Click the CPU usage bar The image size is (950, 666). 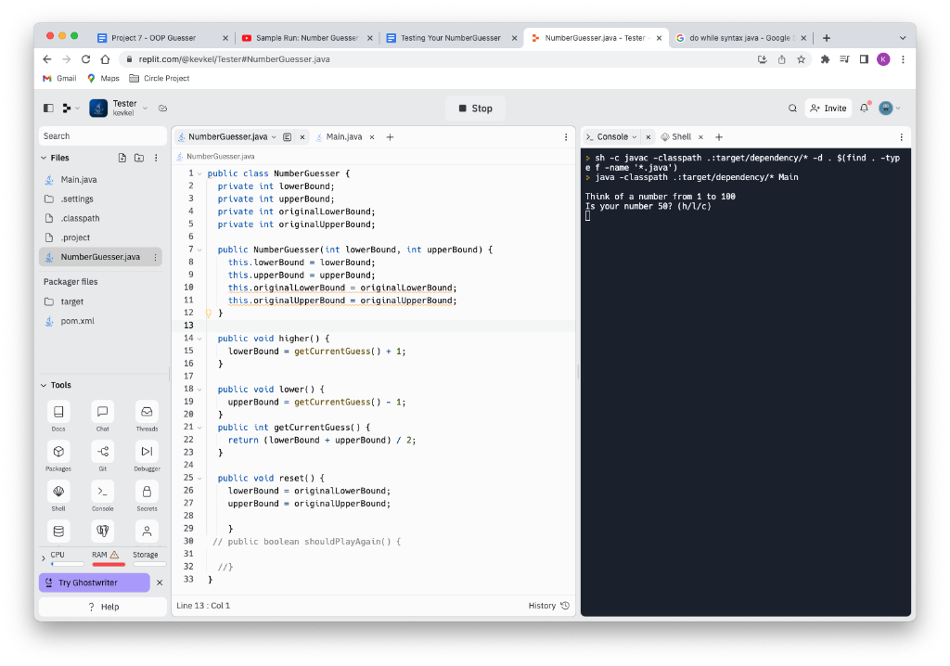(x=67, y=564)
